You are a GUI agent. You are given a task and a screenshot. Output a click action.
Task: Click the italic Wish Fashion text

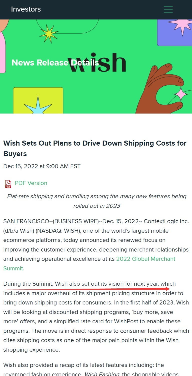pos(102,374)
